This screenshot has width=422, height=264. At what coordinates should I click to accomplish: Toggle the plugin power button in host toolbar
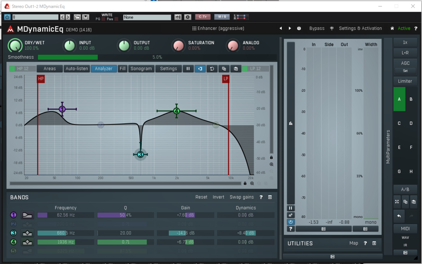(7, 17)
